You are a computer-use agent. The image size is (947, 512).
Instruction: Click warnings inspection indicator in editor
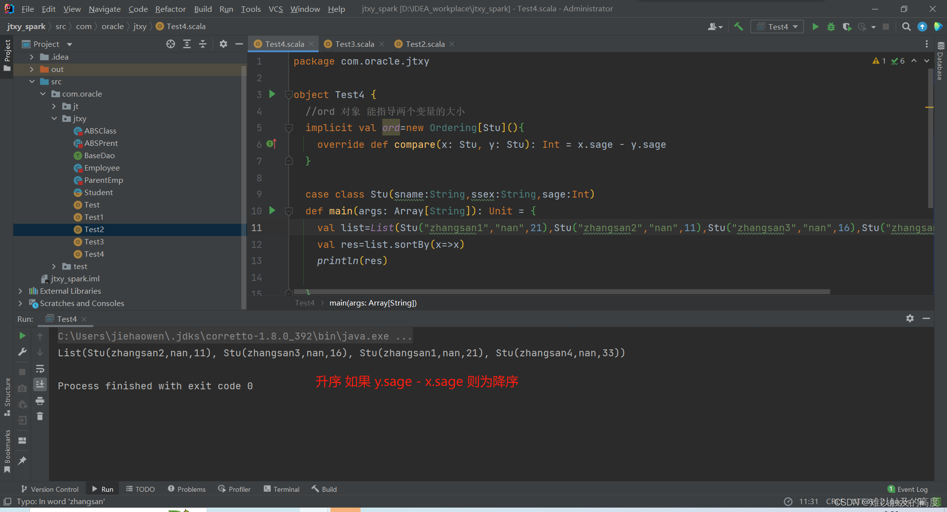click(879, 61)
